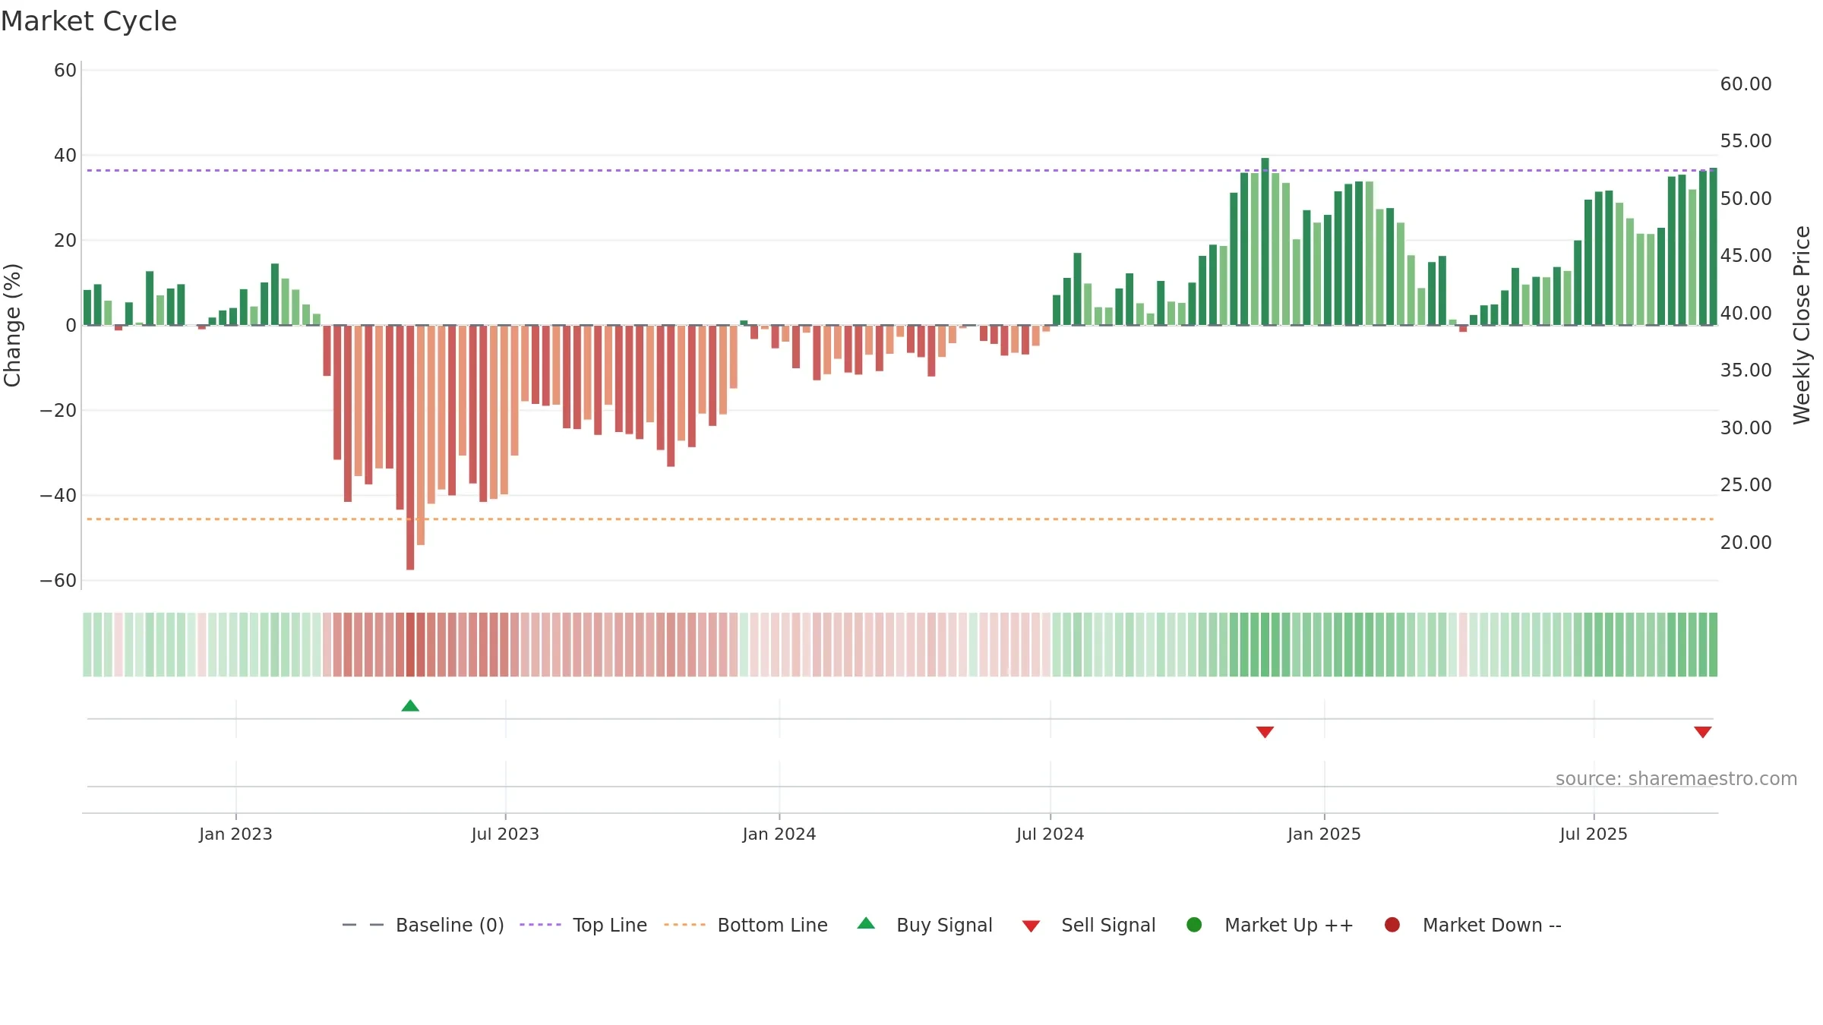Toggle the Buy Signal legend entry
Screen dimensions: 1823x1025
924,925
